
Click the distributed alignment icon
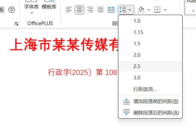click(x=111, y=10)
